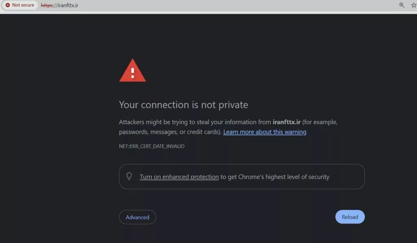Click the NET::ERR_CERT_DATE_INVALID error code
This screenshot has height=243, width=417.
[x=151, y=146]
